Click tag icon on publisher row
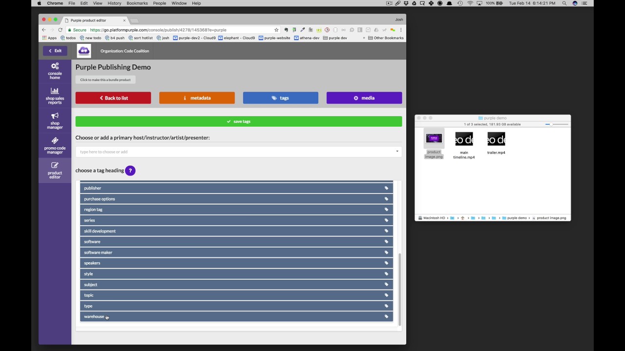The image size is (625, 351). tap(386, 188)
